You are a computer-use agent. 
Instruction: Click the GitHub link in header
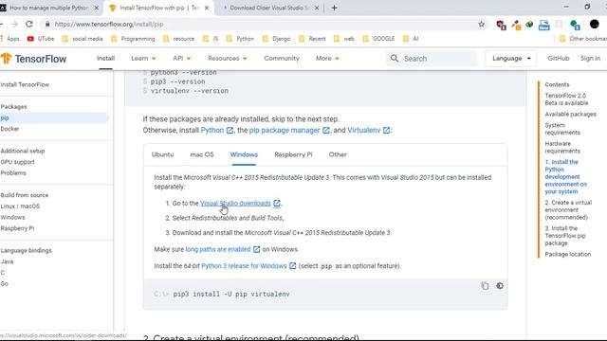(x=558, y=59)
